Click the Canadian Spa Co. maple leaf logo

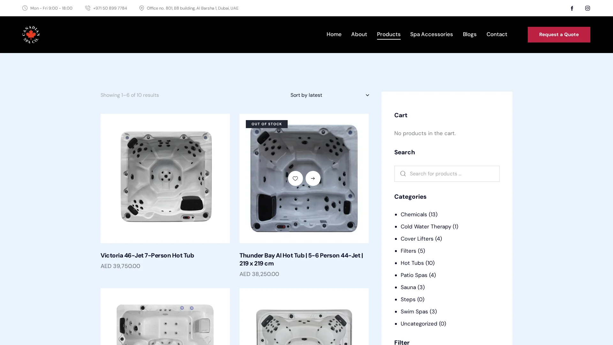tap(31, 34)
